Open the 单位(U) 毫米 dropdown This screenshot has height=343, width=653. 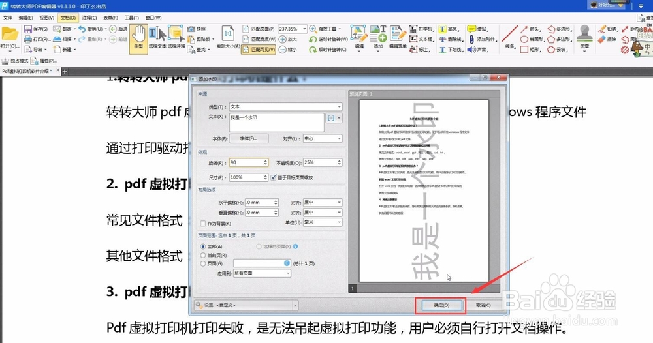tap(323, 222)
